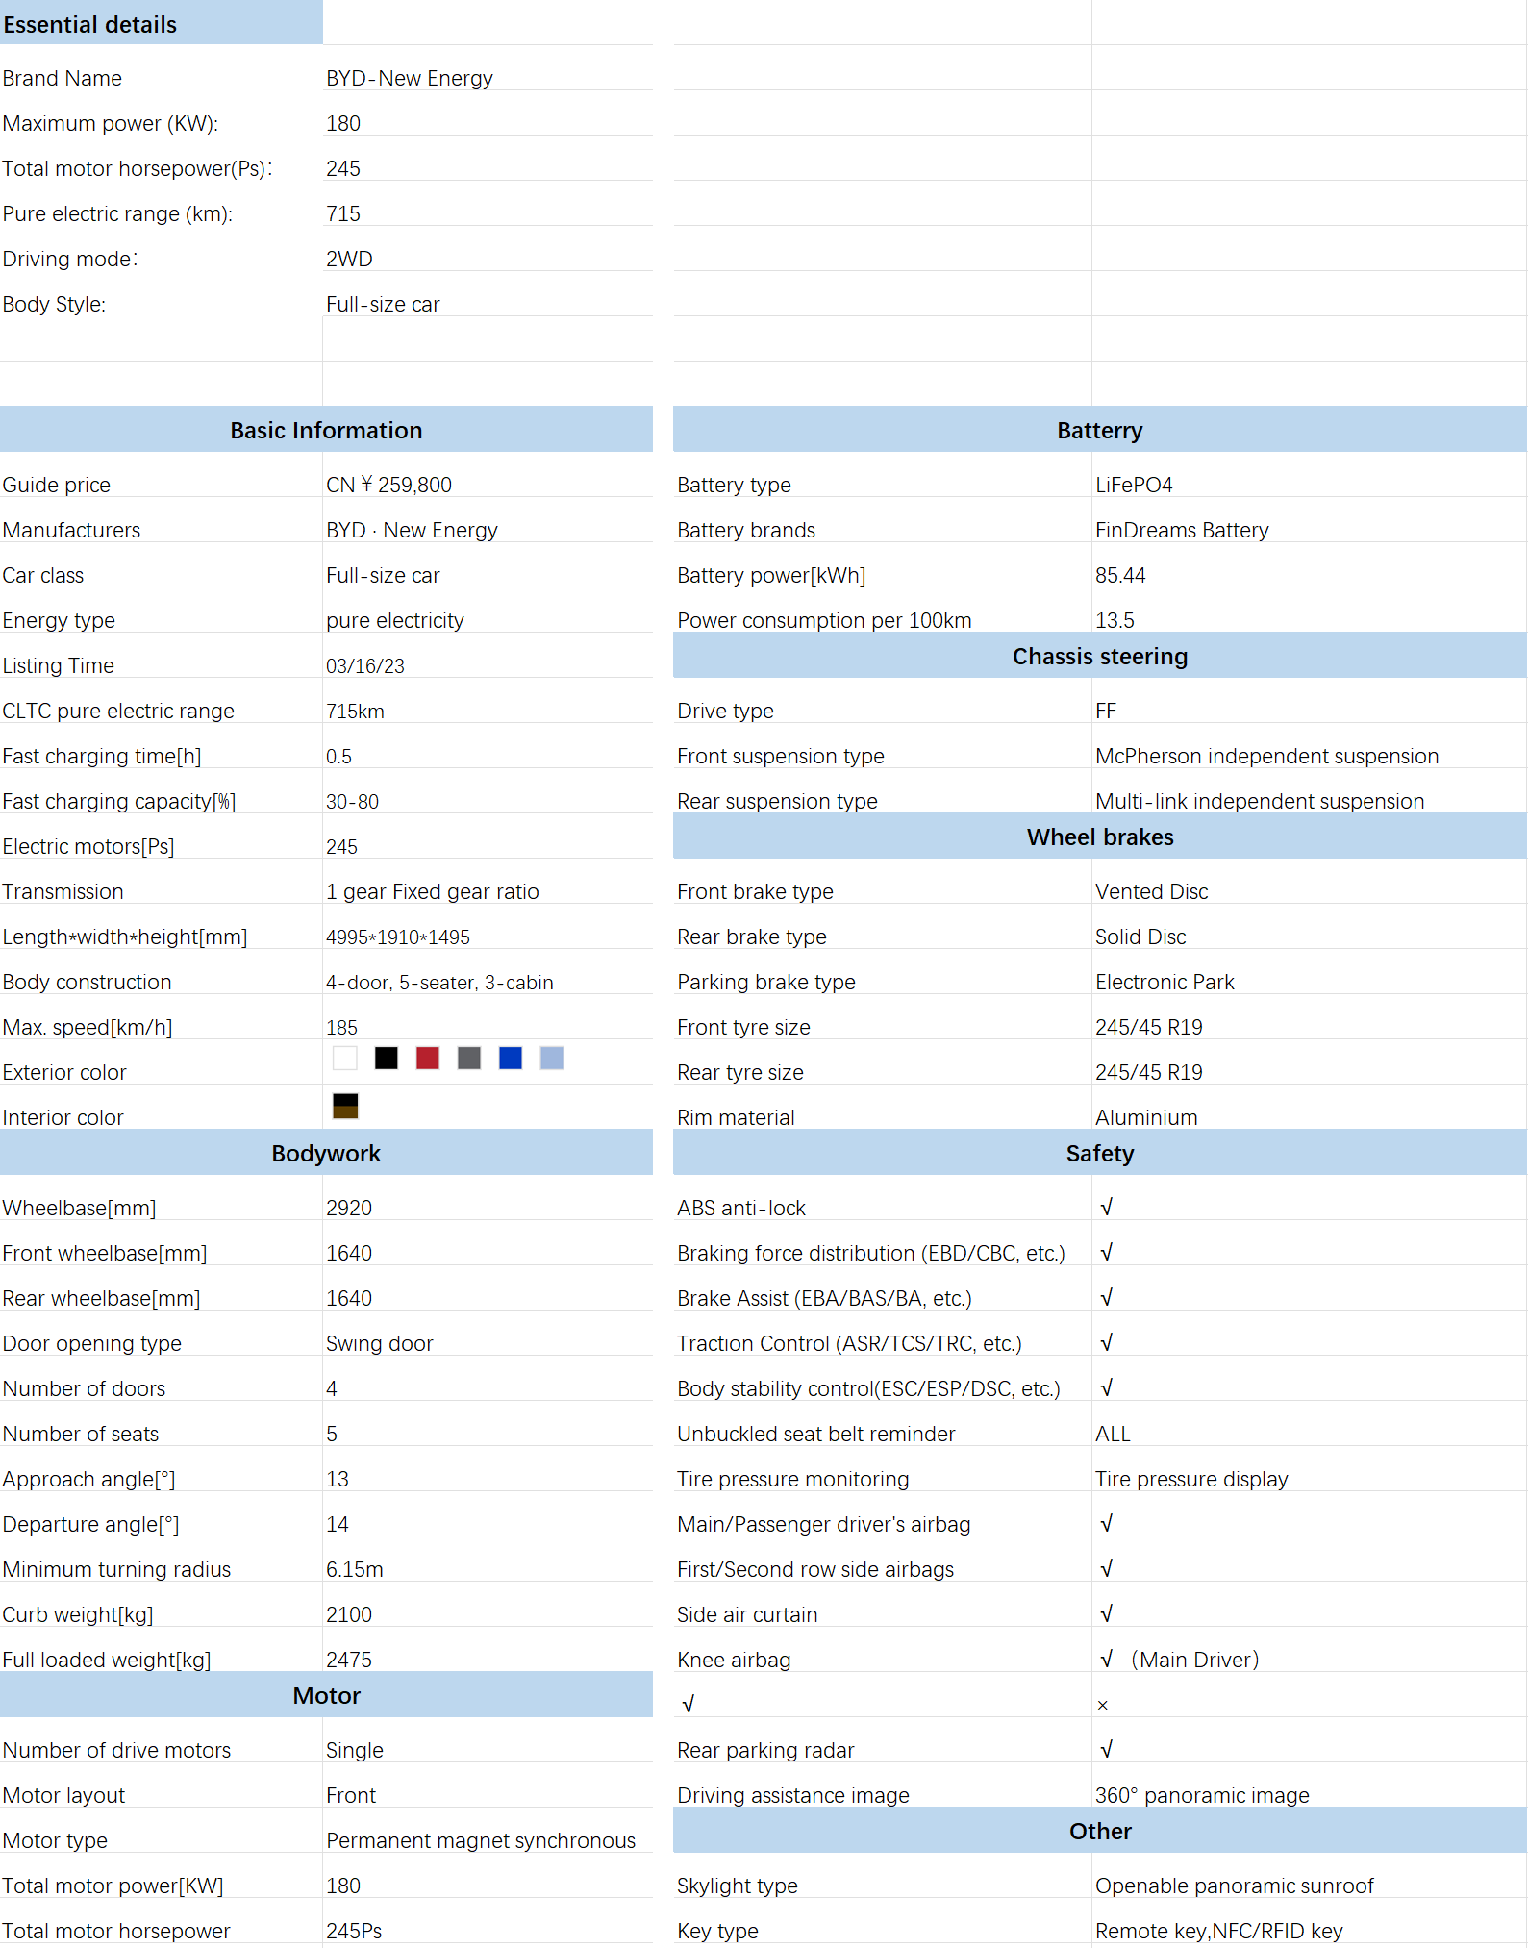Click the Brake Assist checkmark

pyautogui.click(x=1107, y=1297)
